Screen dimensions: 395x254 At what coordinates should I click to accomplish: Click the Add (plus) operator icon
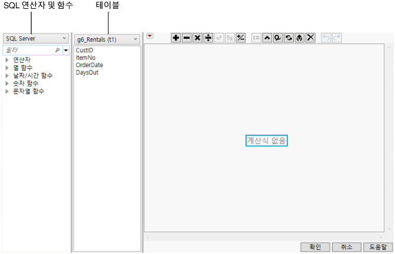pos(176,38)
